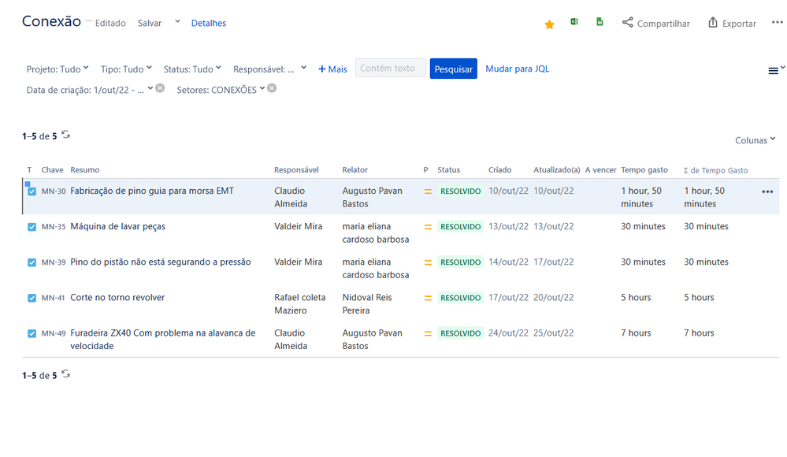Click the medium priority icon for MN-35
Viewport: 787px width, 457px height.
coord(428,227)
